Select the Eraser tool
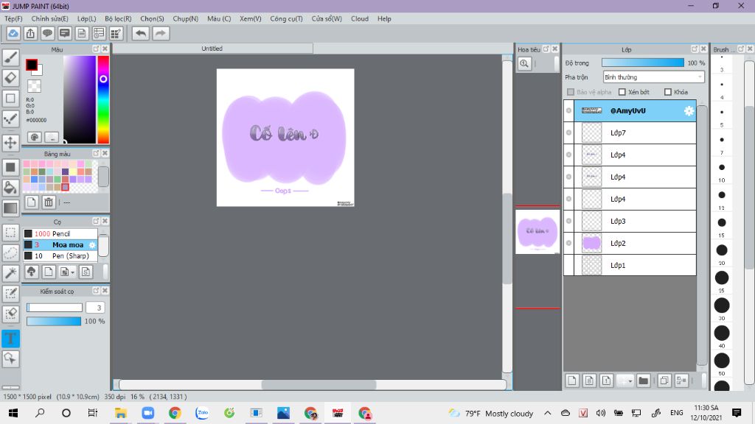This screenshot has width=755, height=424. click(x=10, y=78)
